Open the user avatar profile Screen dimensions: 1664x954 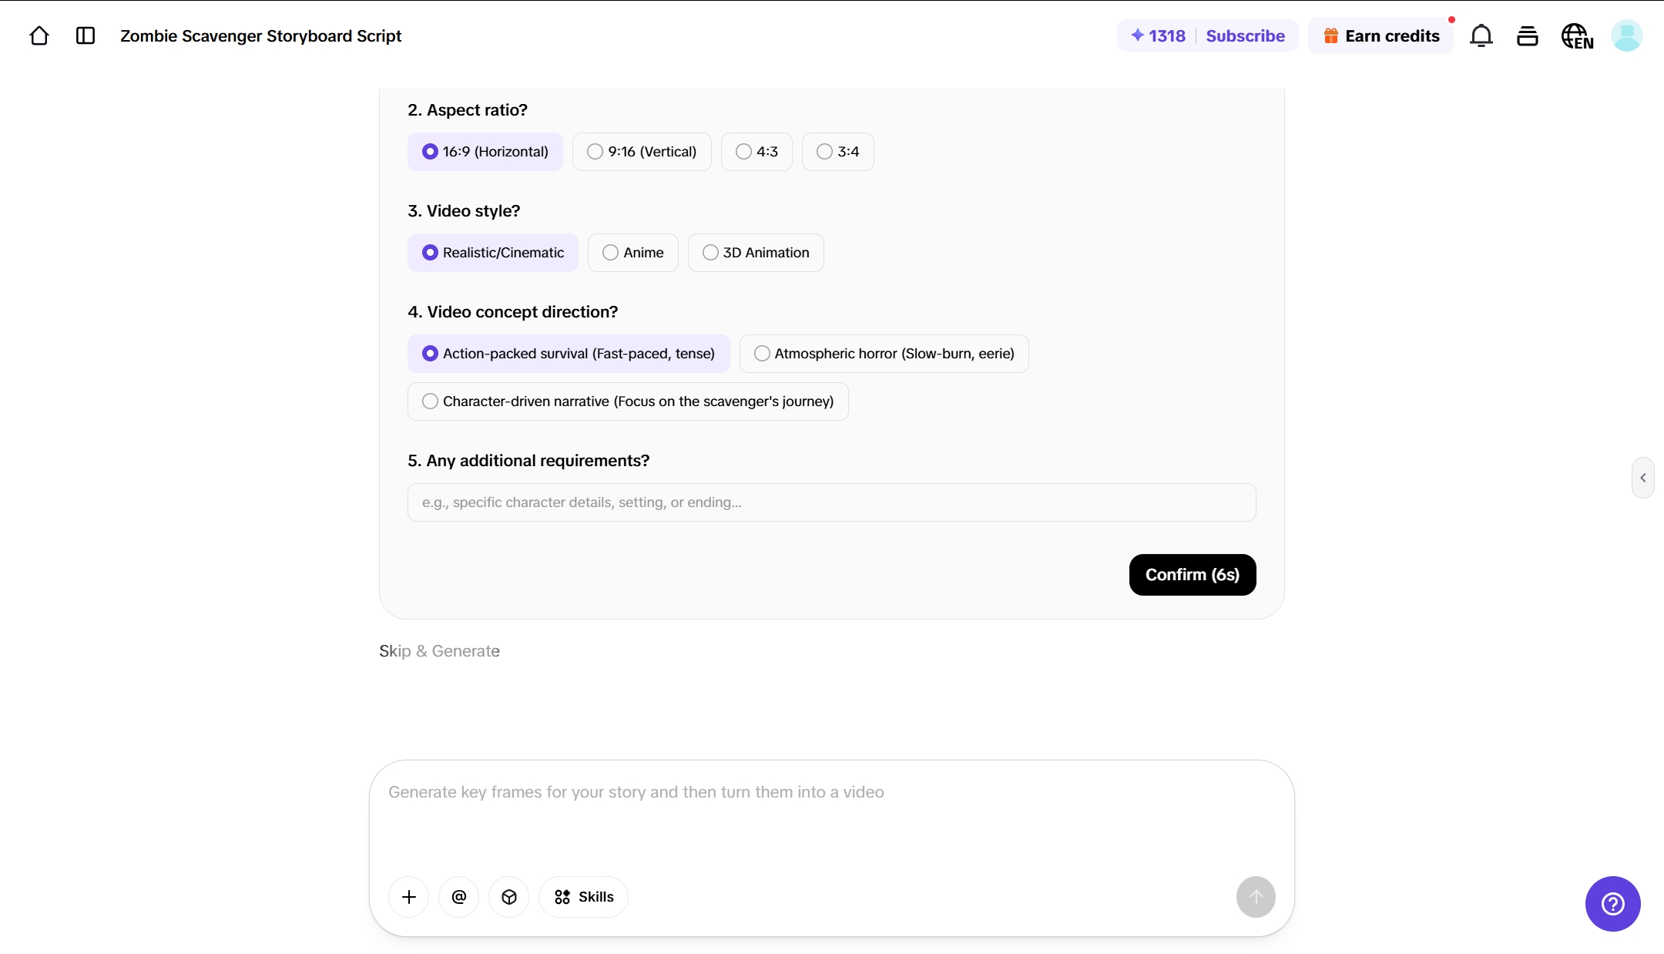click(x=1626, y=35)
